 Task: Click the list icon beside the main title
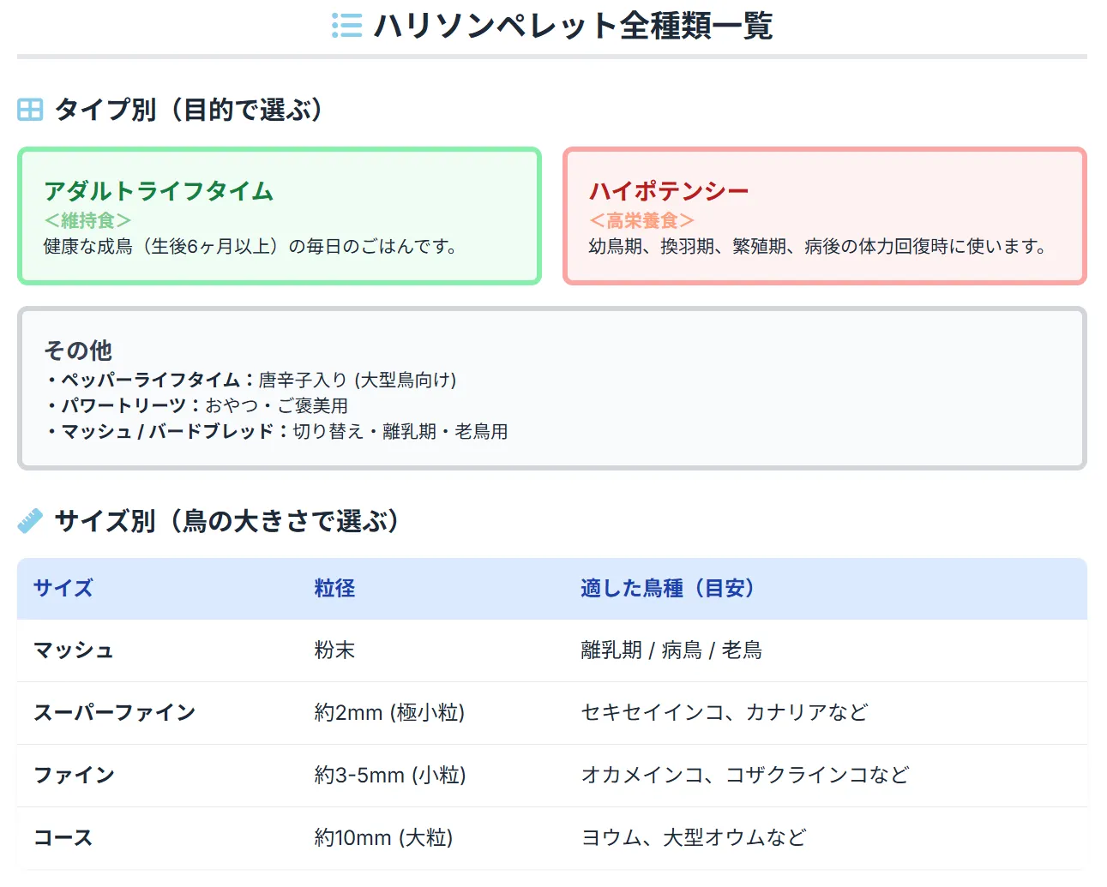point(346,26)
